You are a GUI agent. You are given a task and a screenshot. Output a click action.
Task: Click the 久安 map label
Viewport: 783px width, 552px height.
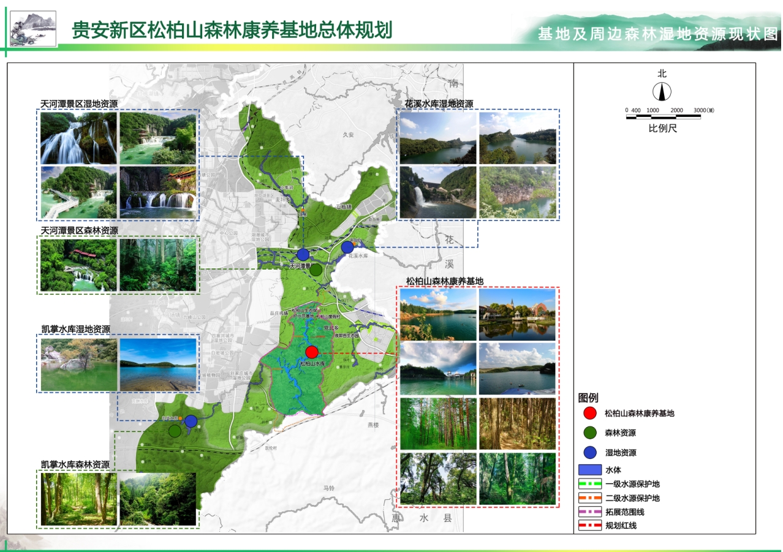pyautogui.click(x=349, y=135)
